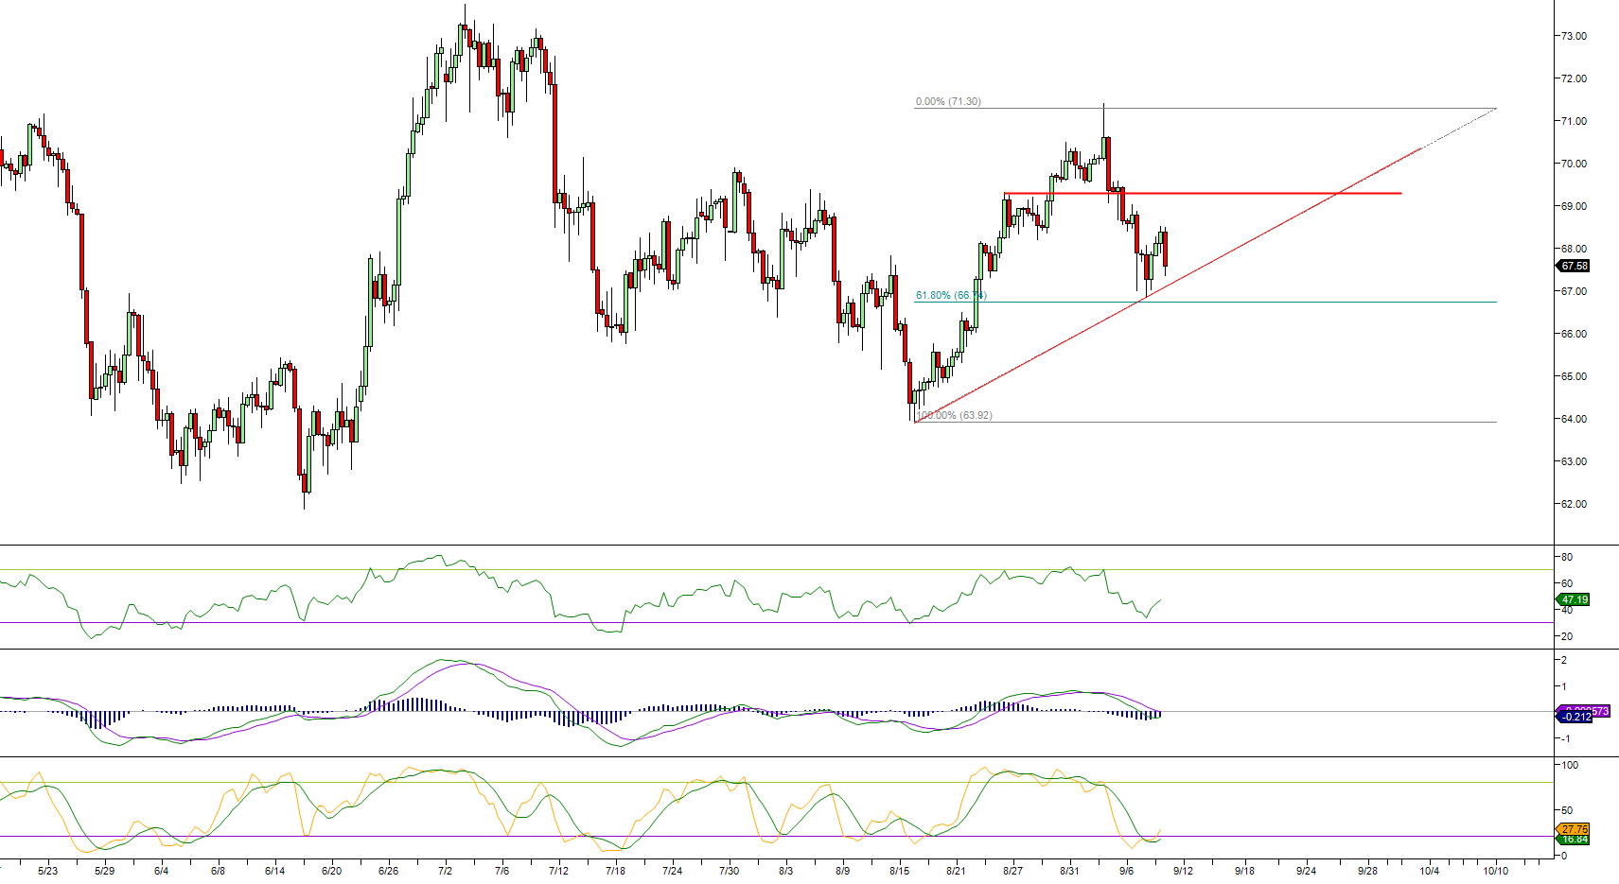Click the 62.00 price axis label

point(1574,504)
